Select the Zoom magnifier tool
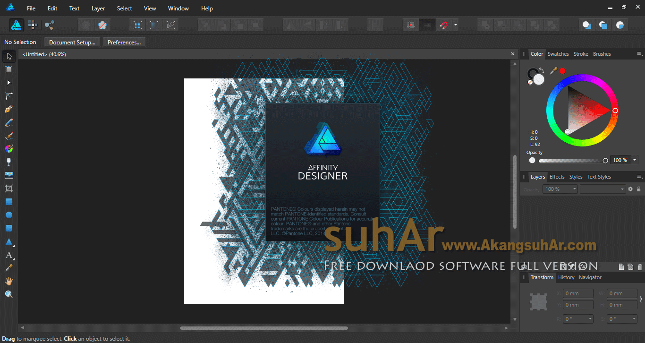Viewport: 645px width, 343px height. coord(9,294)
